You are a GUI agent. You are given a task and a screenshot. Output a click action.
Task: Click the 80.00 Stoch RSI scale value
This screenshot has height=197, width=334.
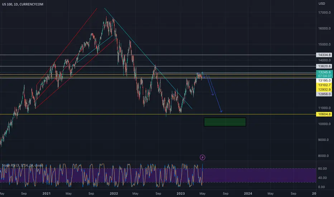tap(322, 169)
